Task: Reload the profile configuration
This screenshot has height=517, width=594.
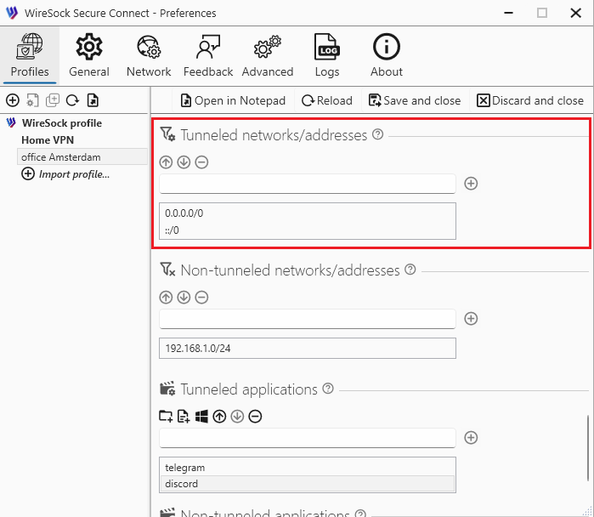Action: point(327,100)
